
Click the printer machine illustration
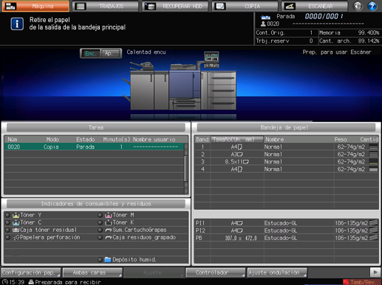(x=180, y=81)
